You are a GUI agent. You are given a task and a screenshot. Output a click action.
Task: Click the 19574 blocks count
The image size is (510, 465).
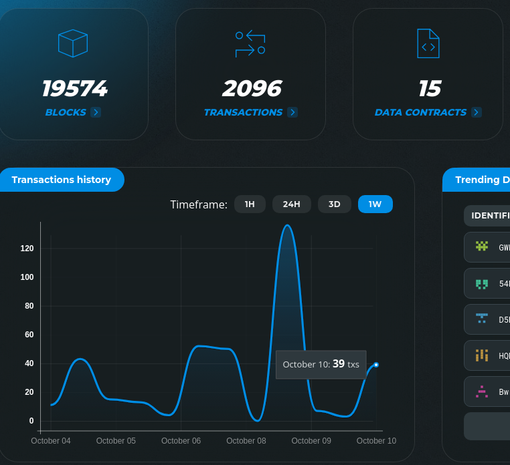pyautogui.click(x=74, y=88)
